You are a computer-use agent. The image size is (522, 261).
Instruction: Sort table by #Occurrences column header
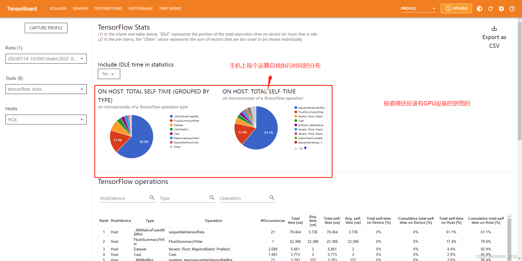(273, 221)
